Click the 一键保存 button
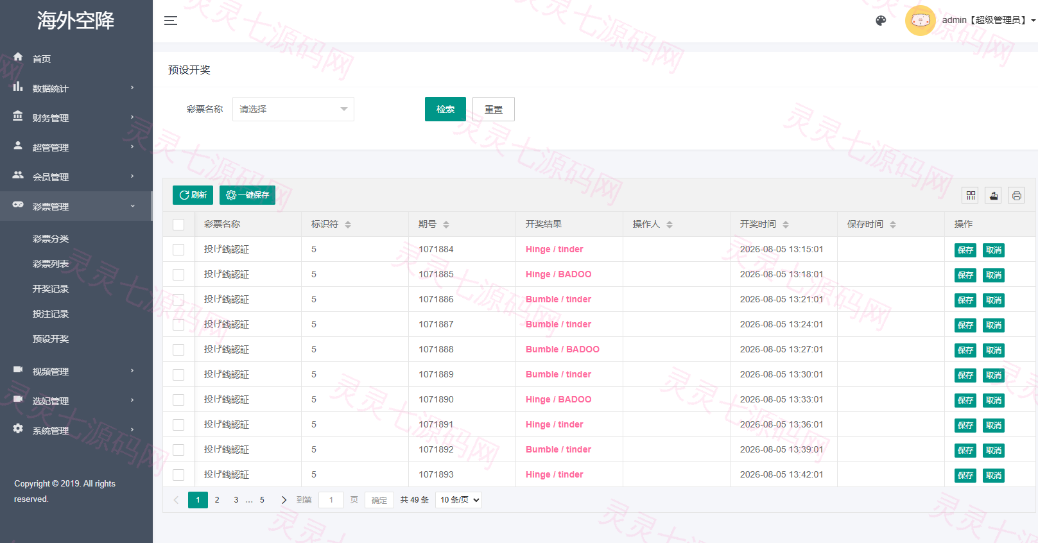This screenshot has width=1038, height=543. 247,195
